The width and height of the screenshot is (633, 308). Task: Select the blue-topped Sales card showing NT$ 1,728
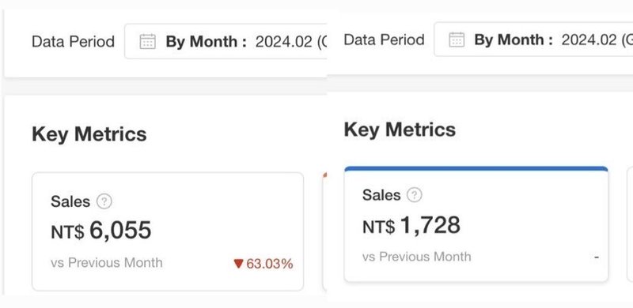coord(476,223)
